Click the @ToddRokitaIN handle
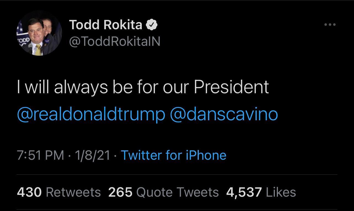Viewport: 354px width, 211px height. (115, 41)
